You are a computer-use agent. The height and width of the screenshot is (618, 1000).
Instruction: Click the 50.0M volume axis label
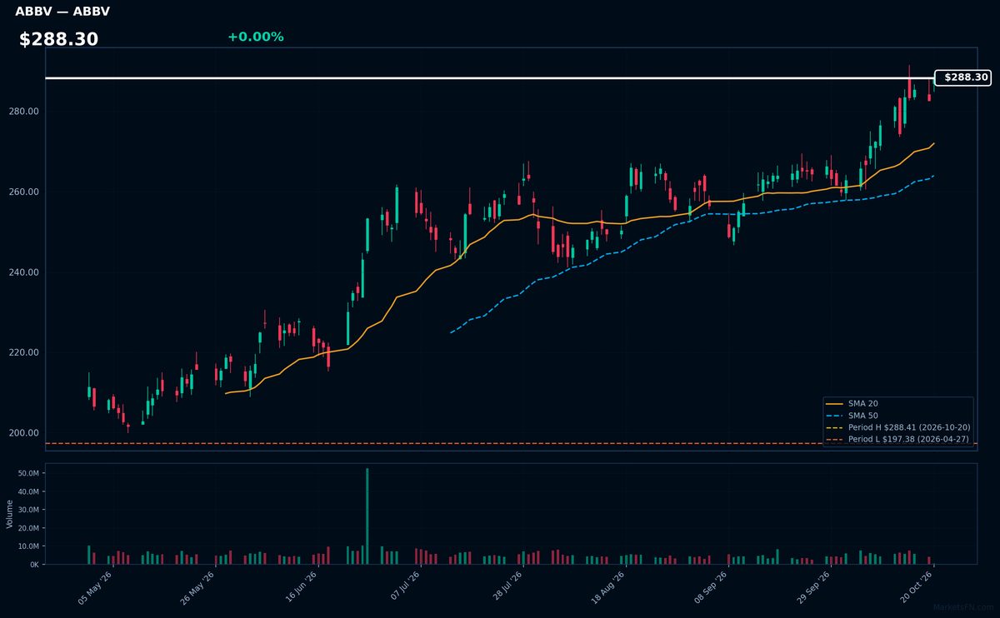(x=27, y=473)
